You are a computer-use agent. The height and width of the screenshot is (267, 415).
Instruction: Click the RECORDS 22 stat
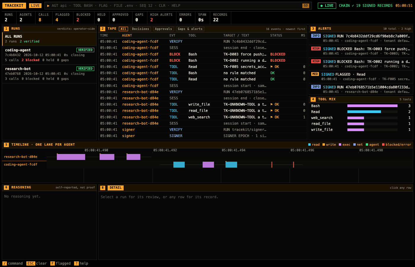point(220,18)
